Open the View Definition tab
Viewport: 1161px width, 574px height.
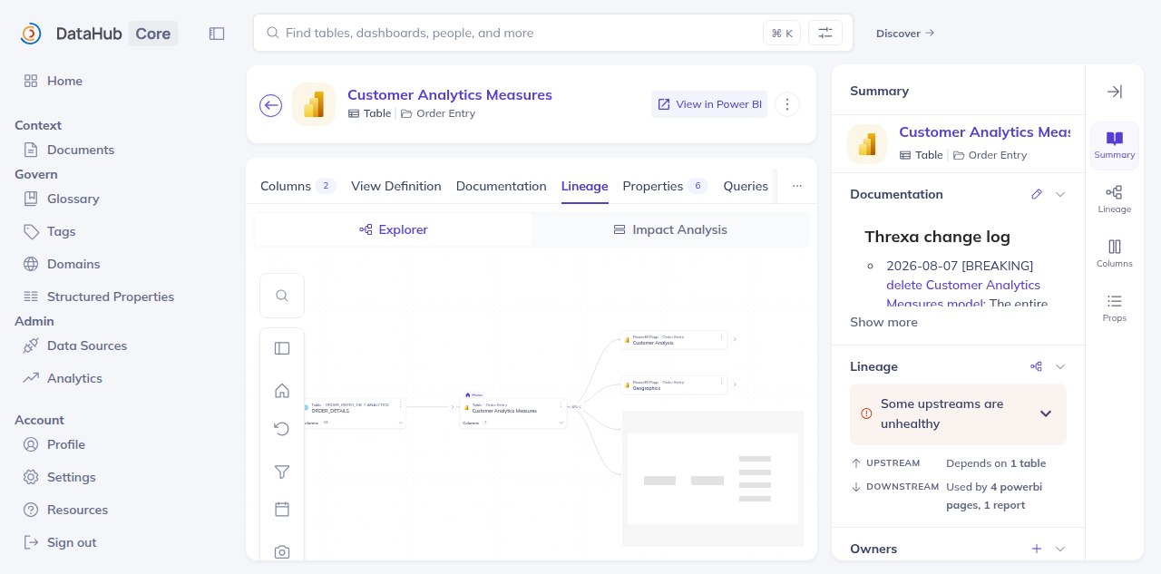point(396,186)
